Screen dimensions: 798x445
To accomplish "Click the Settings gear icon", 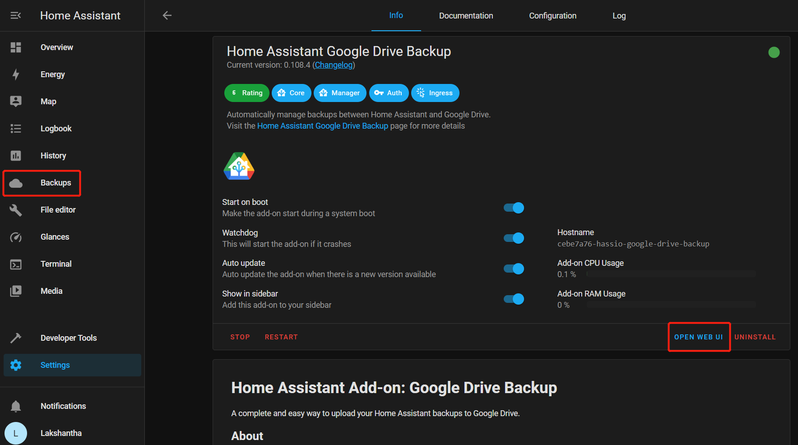I will click(16, 365).
